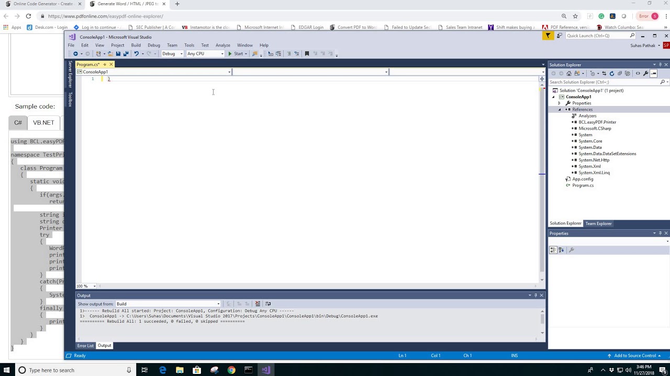Save Program.cs with the floppy icon
This screenshot has height=376, width=670.
tap(118, 53)
